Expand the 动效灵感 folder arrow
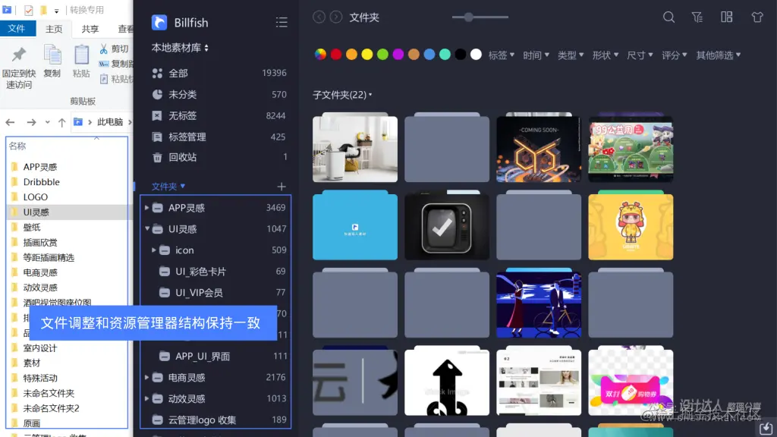777x437 pixels. click(146, 399)
